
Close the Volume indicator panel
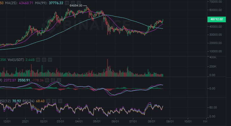pyautogui.click(x=49, y=60)
